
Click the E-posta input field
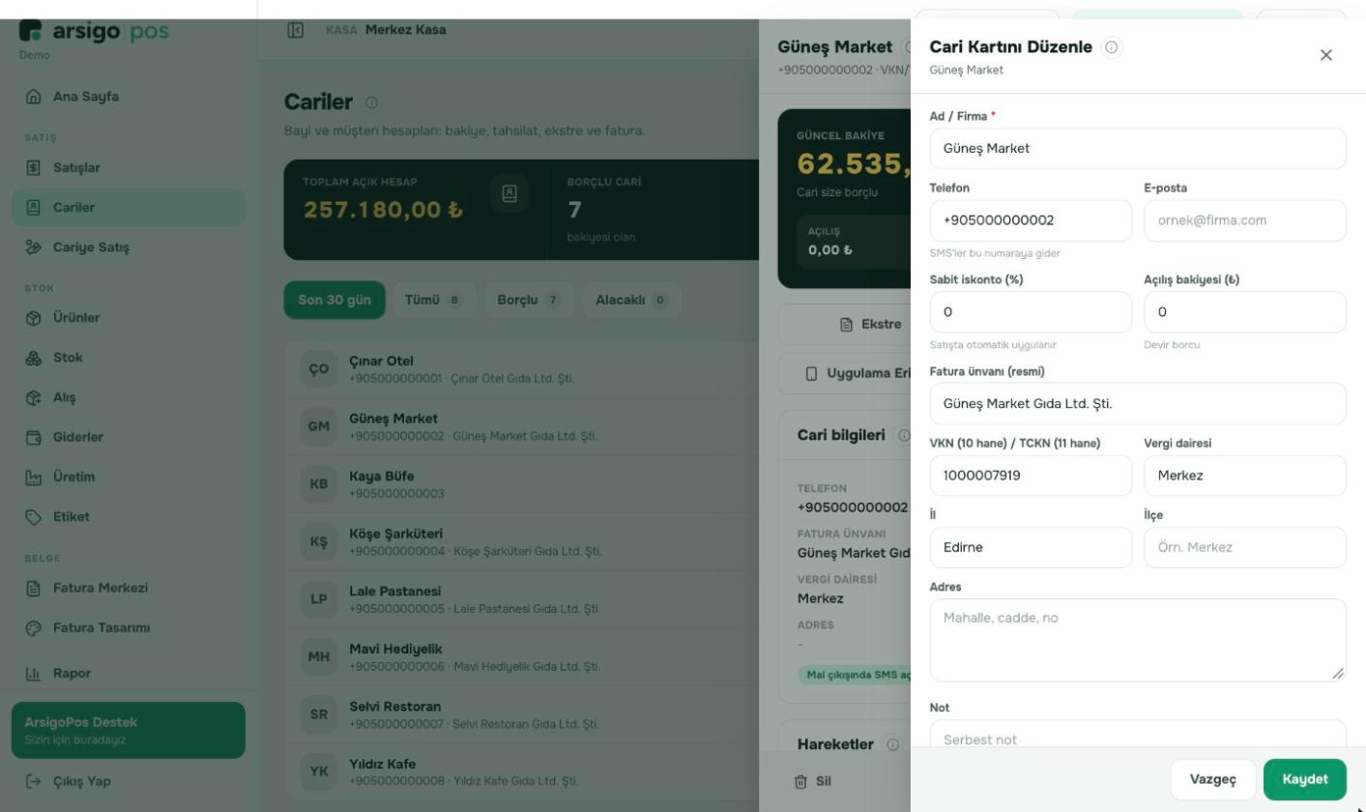[x=1245, y=220]
